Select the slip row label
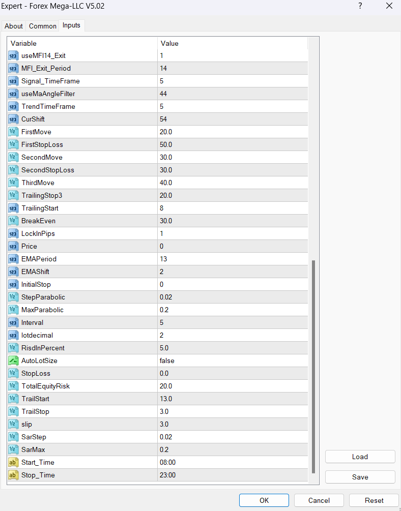 [27, 425]
